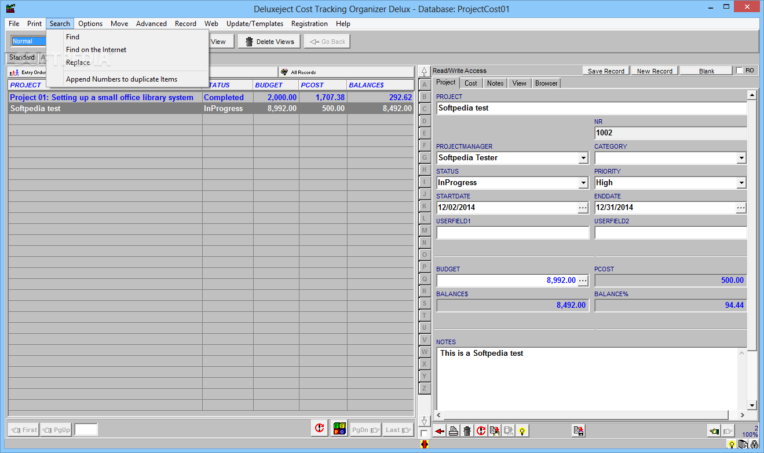764x453 pixels.
Task: Select Append Numbers to duplicate Items
Action: [x=127, y=79]
